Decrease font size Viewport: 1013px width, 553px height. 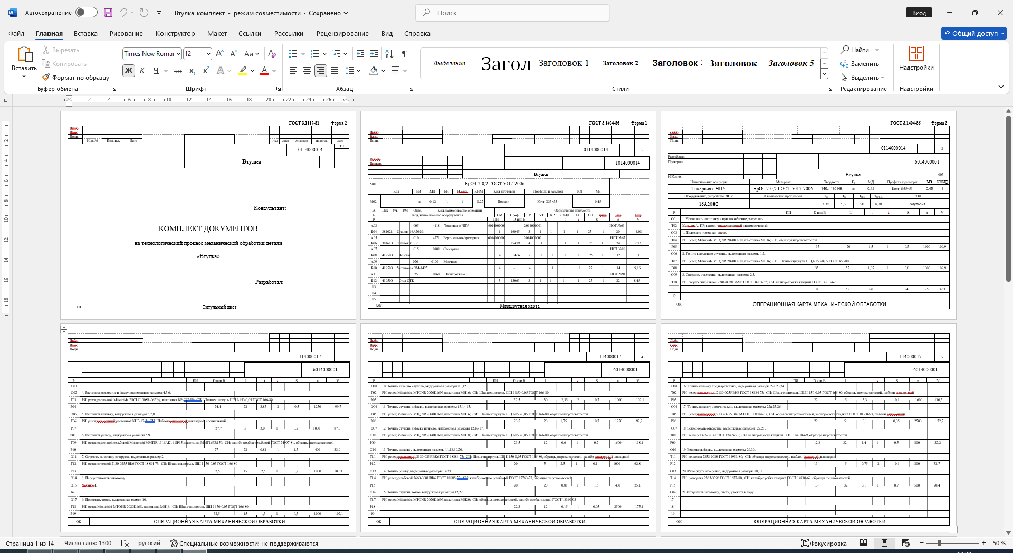pos(233,53)
